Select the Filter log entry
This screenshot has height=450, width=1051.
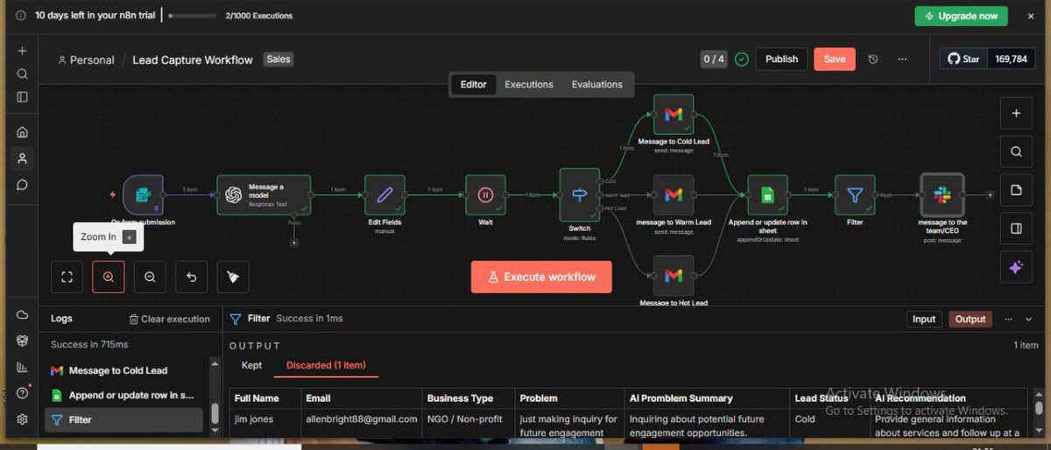tap(123, 419)
